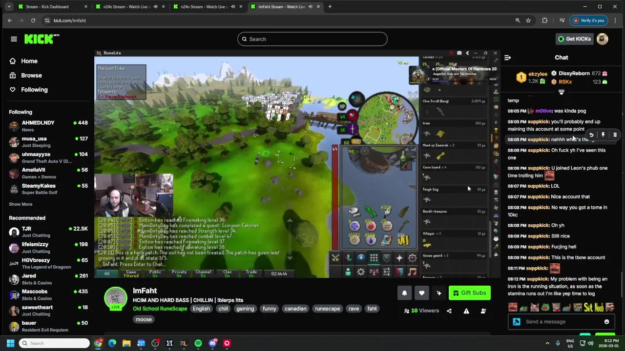Click the Gift Subs button
The height and width of the screenshot is (351, 625).
click(470, 293)
